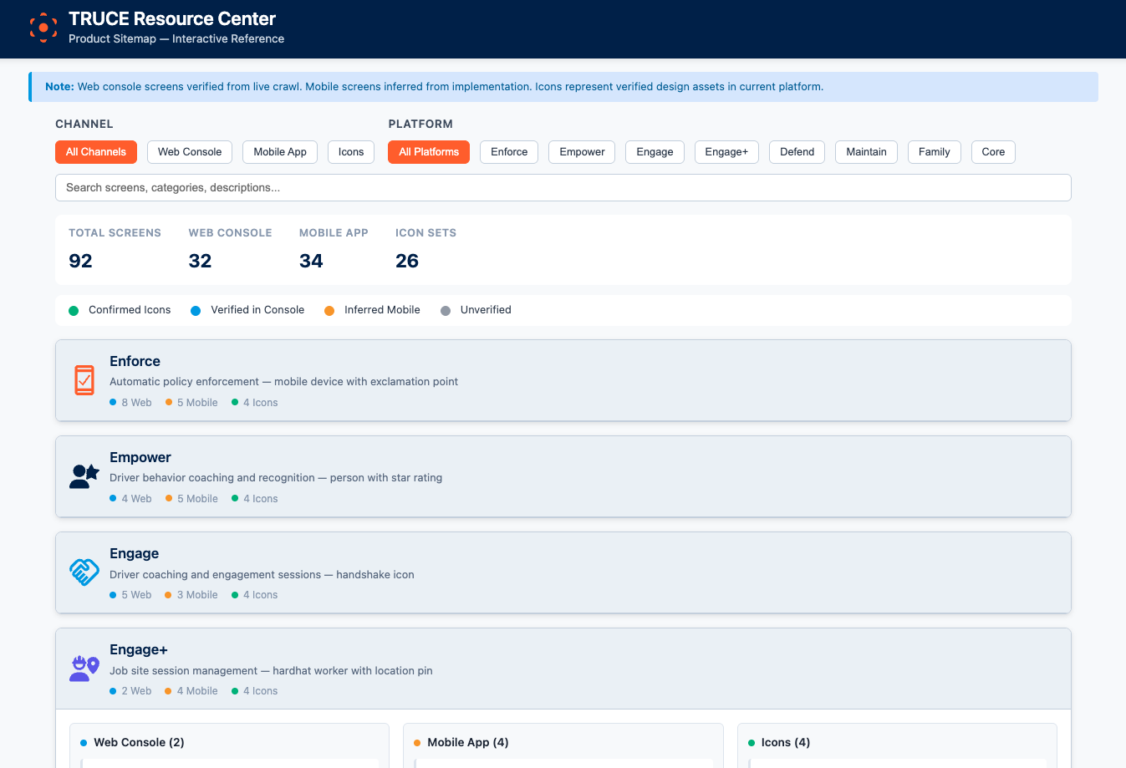
Task: Choose the Icons channel filter chip
Action: (351, 152)
